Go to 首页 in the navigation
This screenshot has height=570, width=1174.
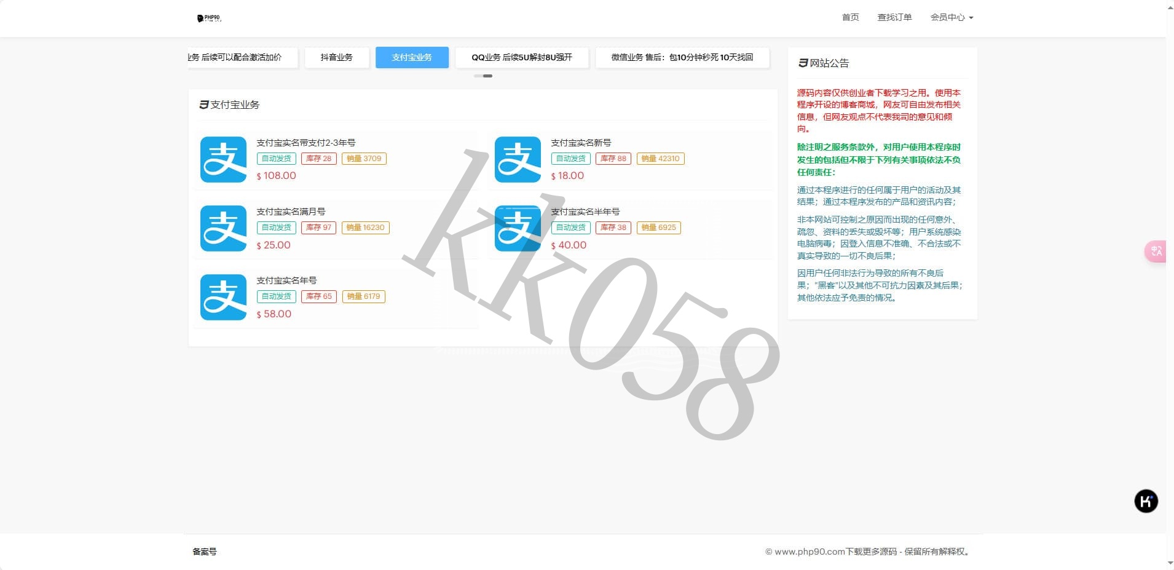pos(850,17)
